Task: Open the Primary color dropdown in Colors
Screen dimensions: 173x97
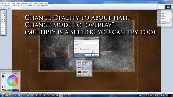Action: coord(6,73)
